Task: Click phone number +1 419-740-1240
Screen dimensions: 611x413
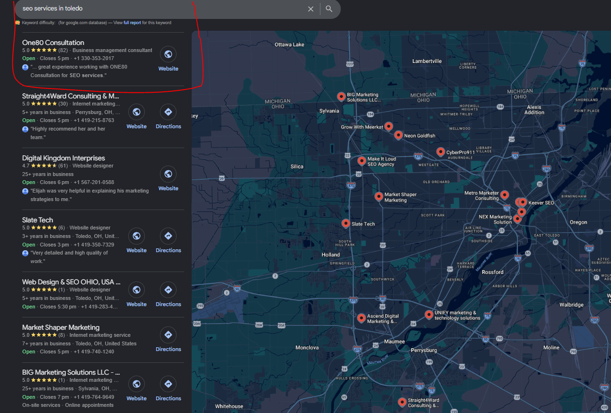Action: coord(94,351)
